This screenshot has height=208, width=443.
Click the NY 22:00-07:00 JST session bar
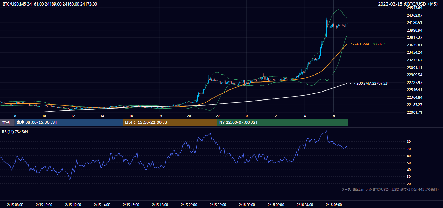click(x=283, y=122)
